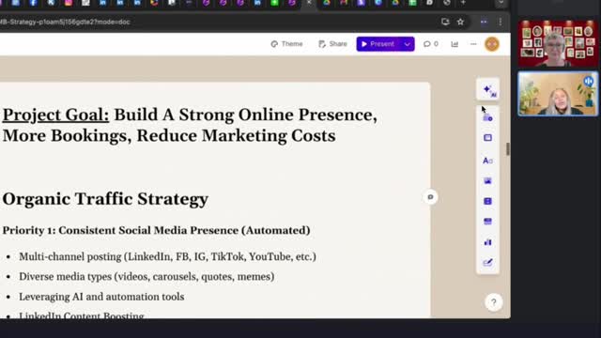Start the presentation with Present
Image resolution: width=601 pixels, height=338 pixels.
(378, 44)
